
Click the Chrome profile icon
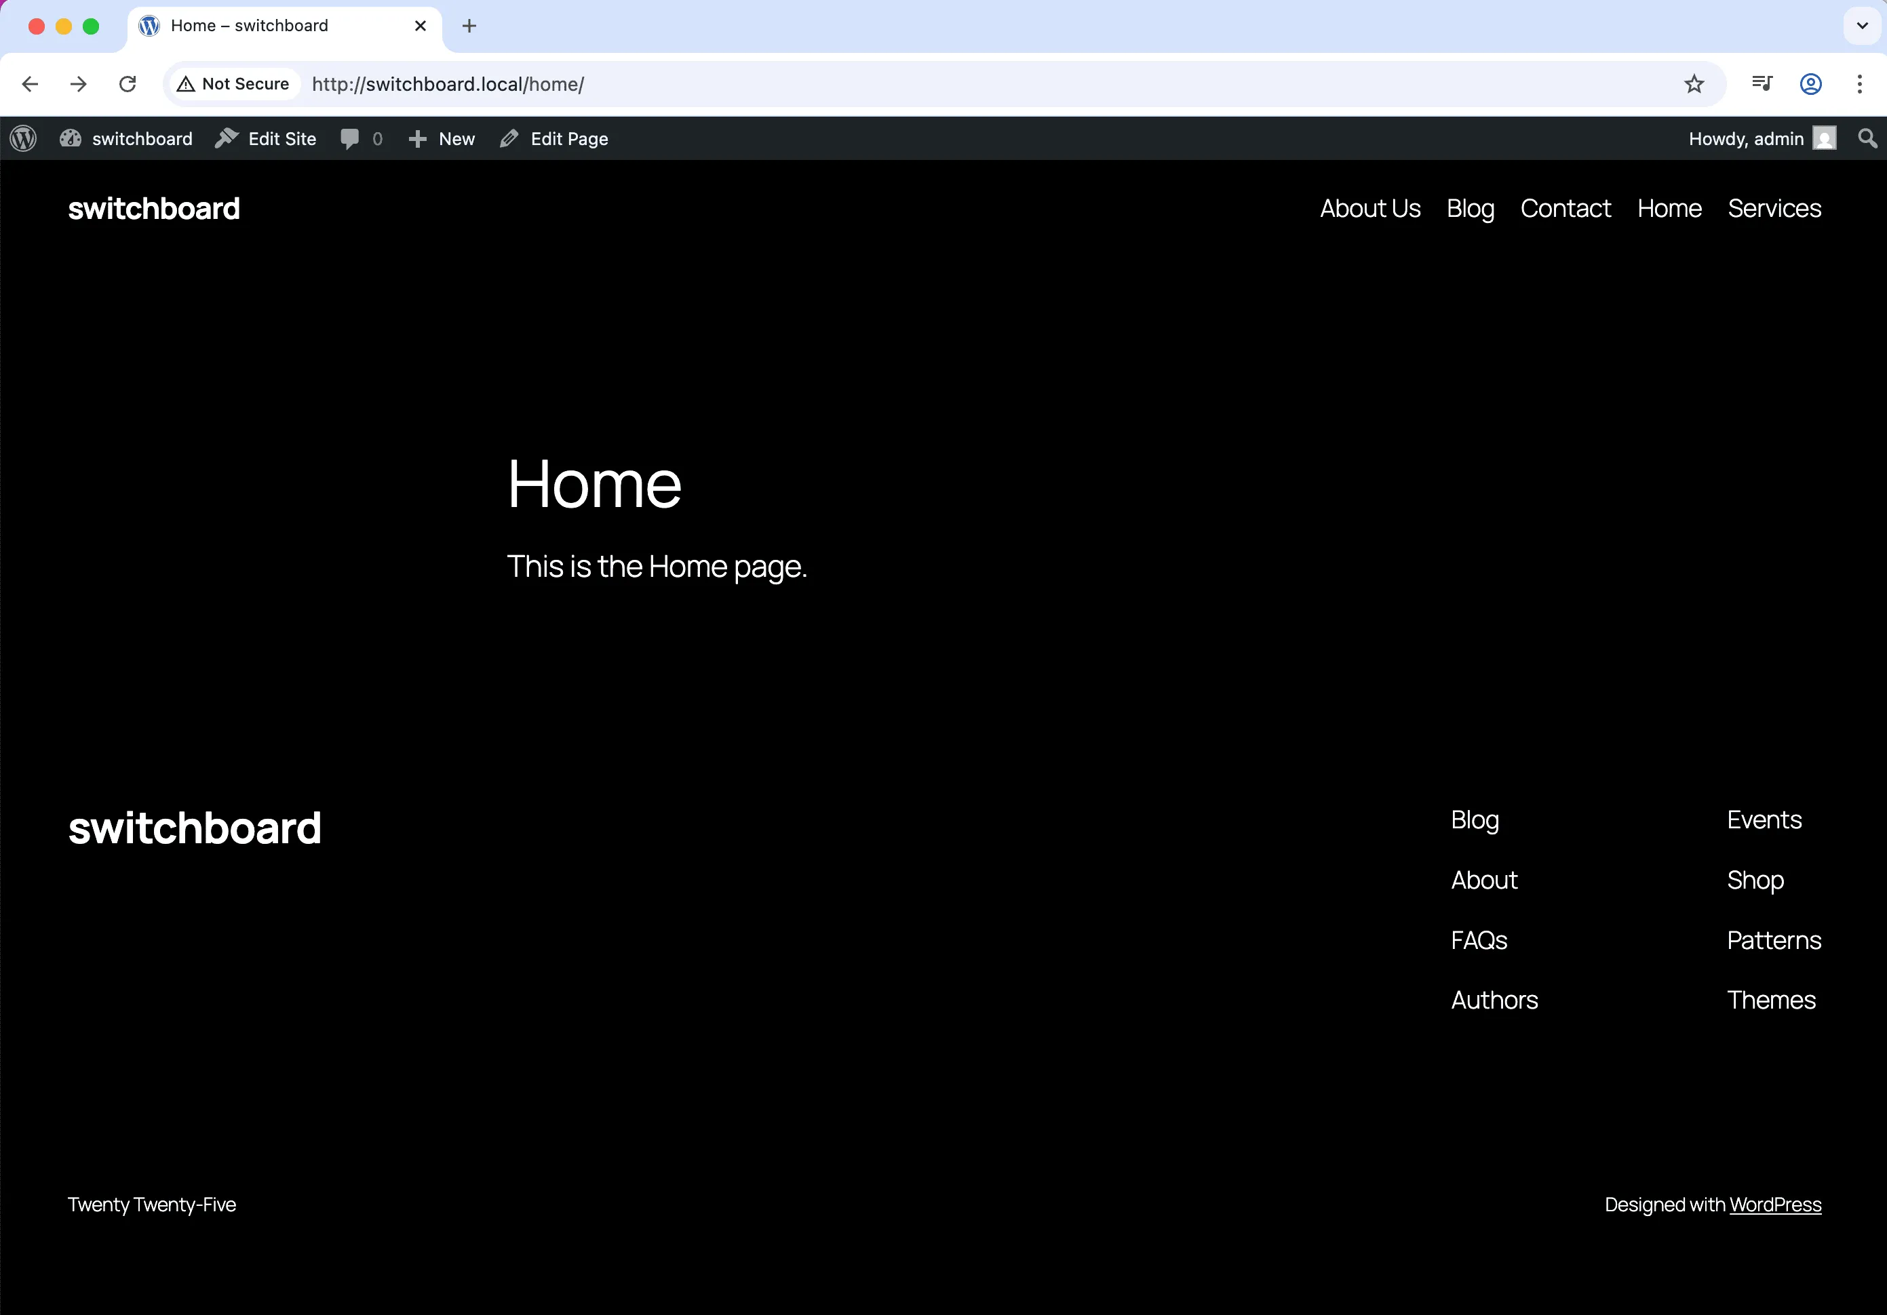[x=1810, y=84]
